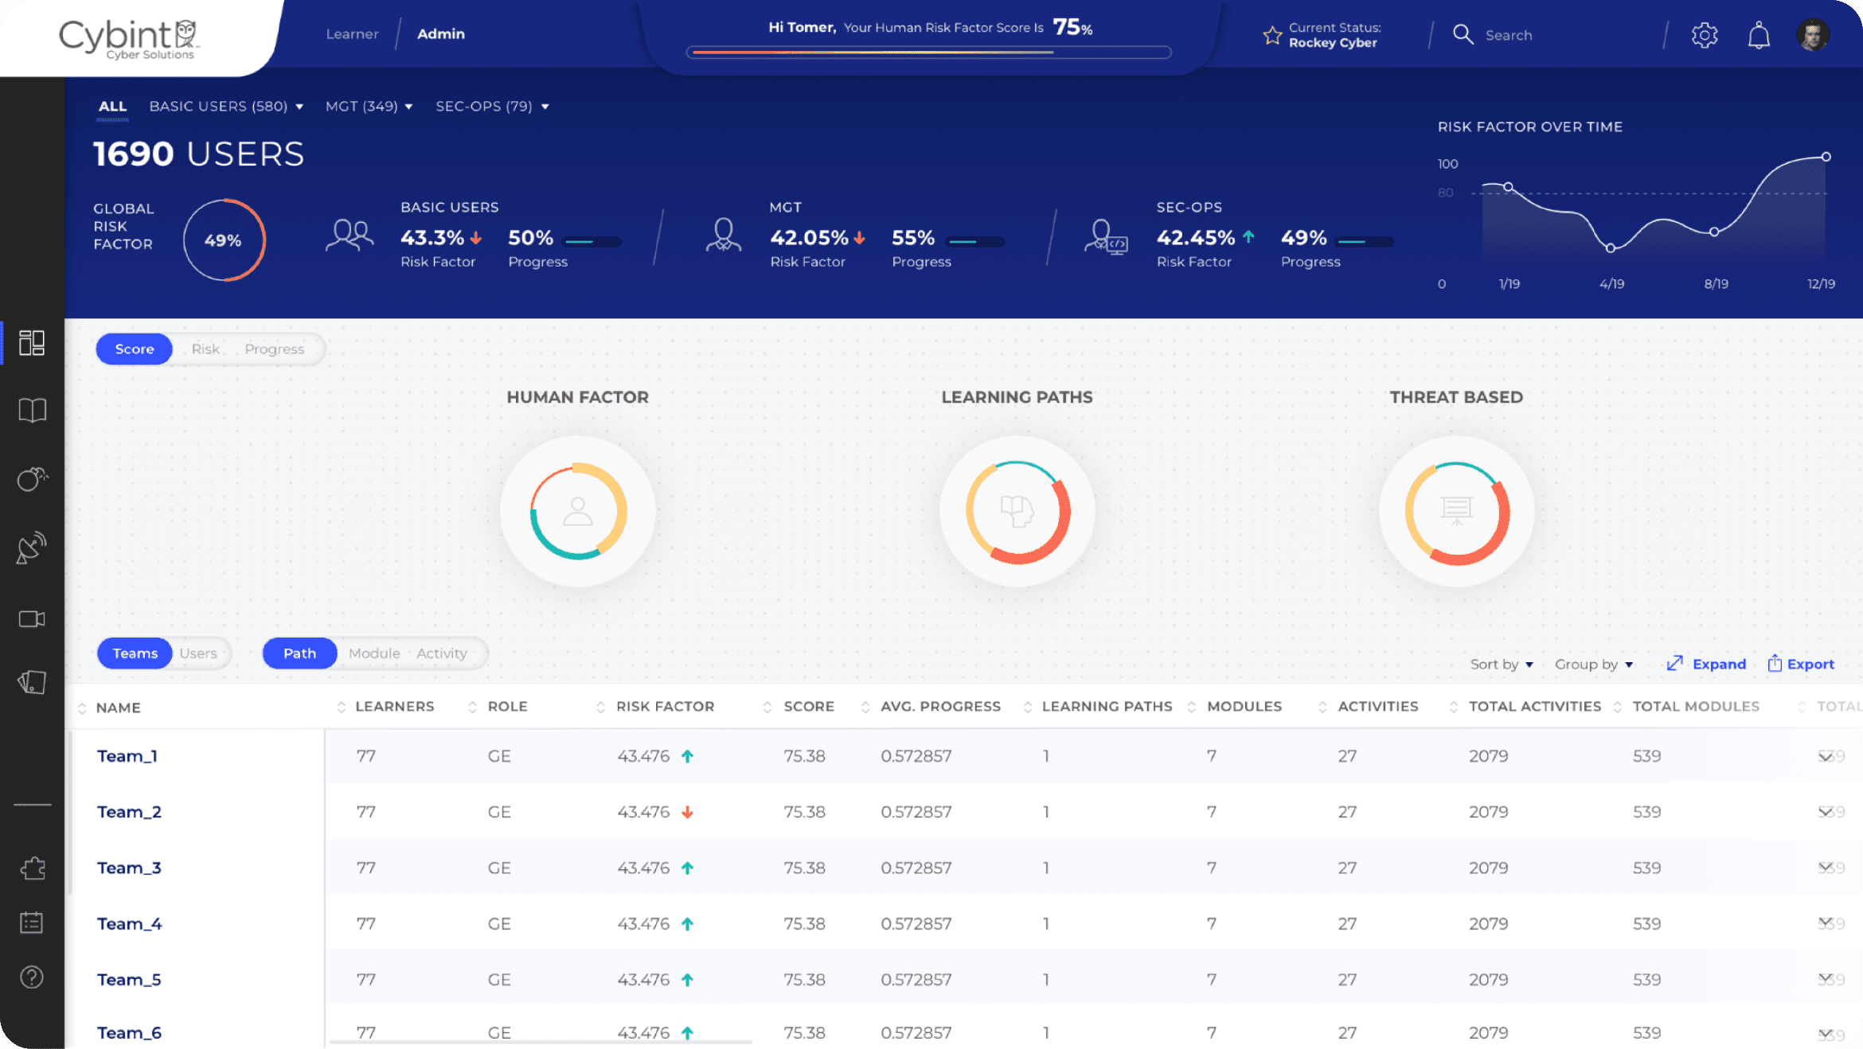Image resolution: width=1863 pixels, height=1049 pixels.
Task: Select the book/library icon in the sidebar
Action: point(32,409)
